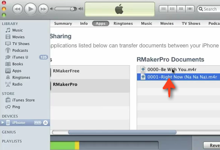The height and width of the screenshot is (150, 220).
Task: Click the volume slider knob
Action: tap(72, 9)
